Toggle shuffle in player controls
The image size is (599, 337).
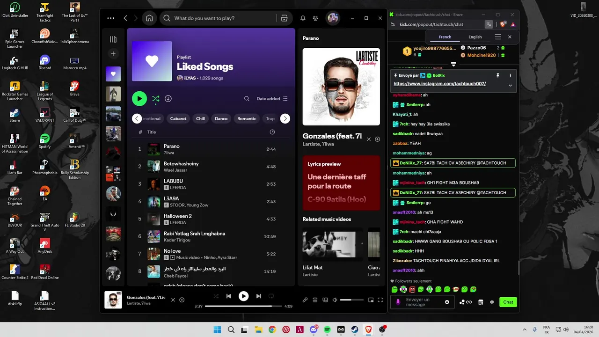(x=216, y=296)
